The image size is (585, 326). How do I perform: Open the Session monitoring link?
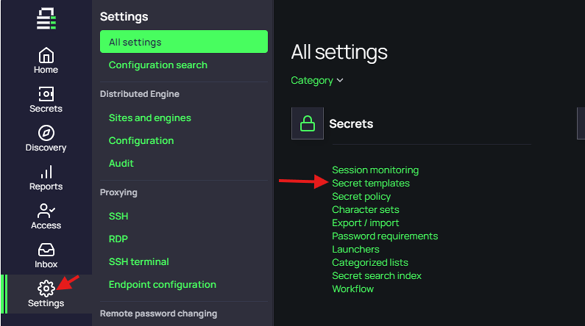click(x=375, y=170)
